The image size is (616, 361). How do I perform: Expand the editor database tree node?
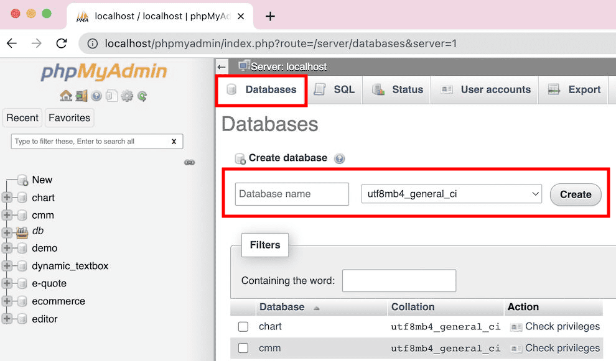tap(7, 318)
